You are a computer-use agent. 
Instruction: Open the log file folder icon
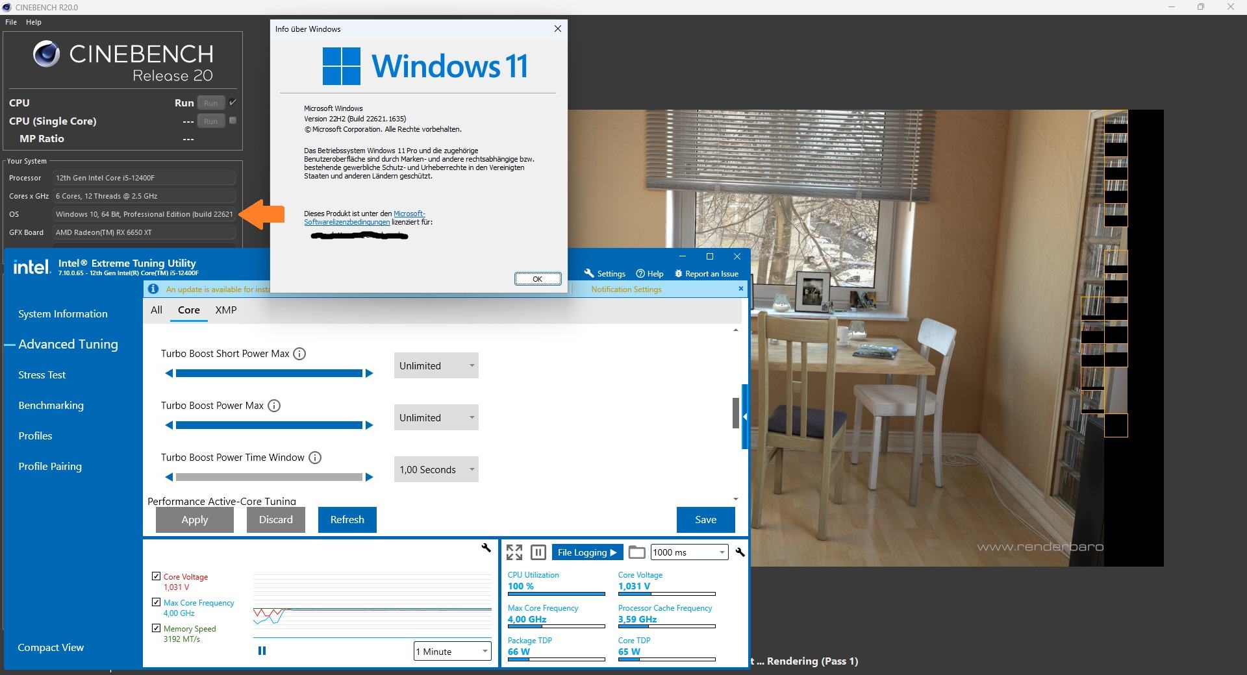tap(637, 552)
